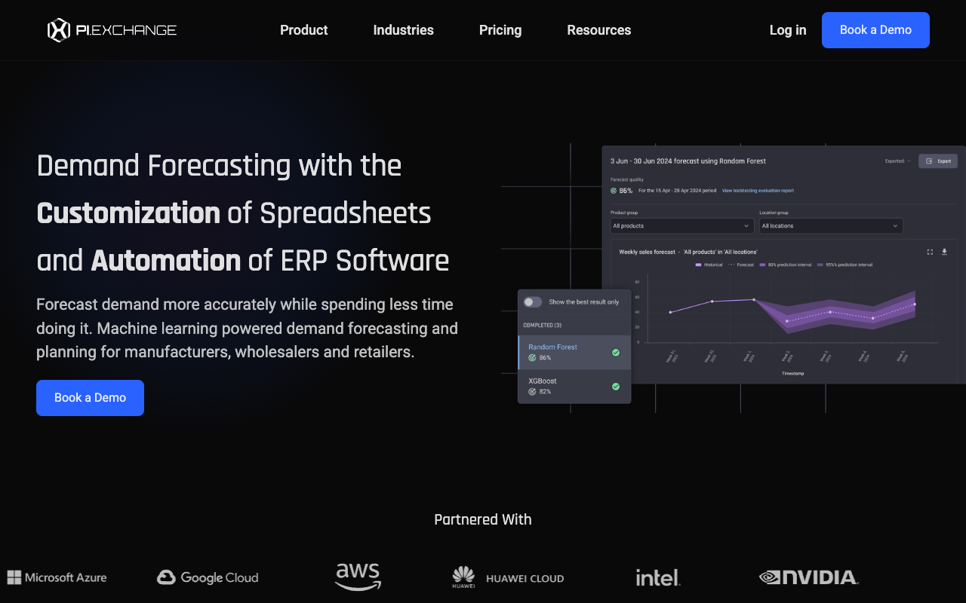Click the 80% prediction interval legend swatch
Viewport: 966px width, 603px height.
[763, 265]
